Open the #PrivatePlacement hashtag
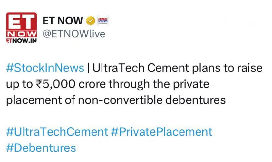 point(162,132)
